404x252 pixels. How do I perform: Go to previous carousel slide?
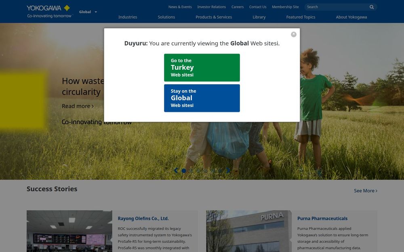tap(176, 170)
